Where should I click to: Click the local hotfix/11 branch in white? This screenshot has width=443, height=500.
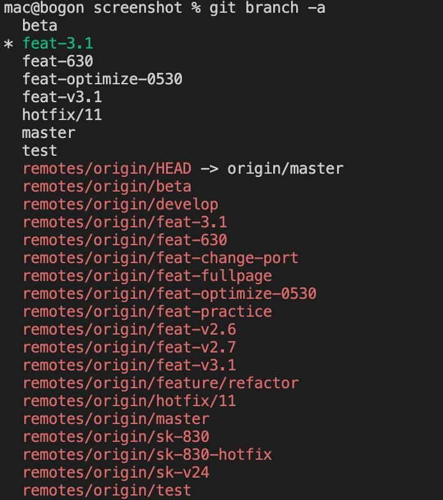(x=62, y=115)
